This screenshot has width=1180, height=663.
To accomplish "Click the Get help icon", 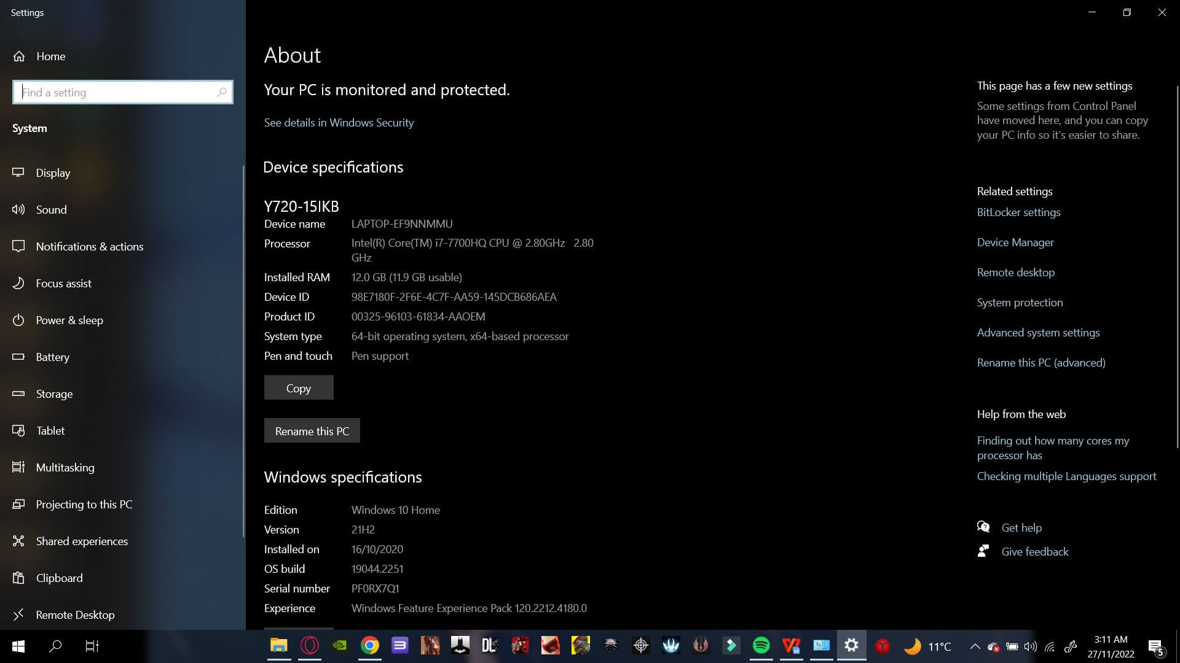I will click(x=983, y=527).
